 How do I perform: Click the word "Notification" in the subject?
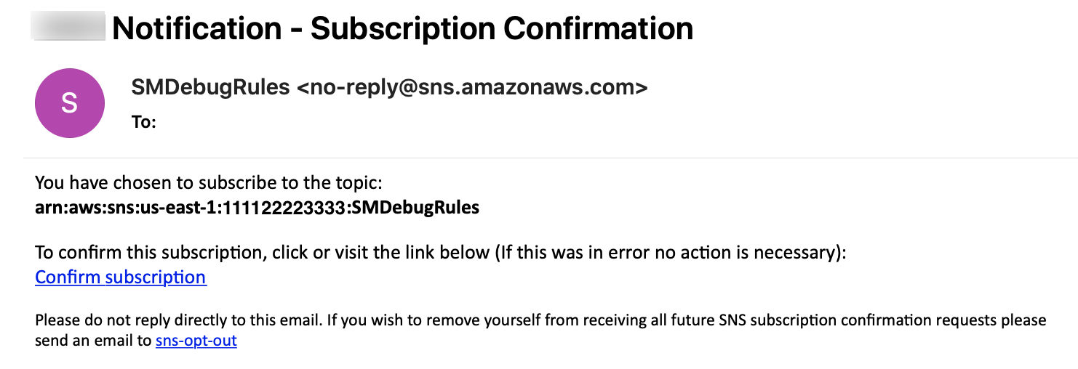[x=197, y=28]
